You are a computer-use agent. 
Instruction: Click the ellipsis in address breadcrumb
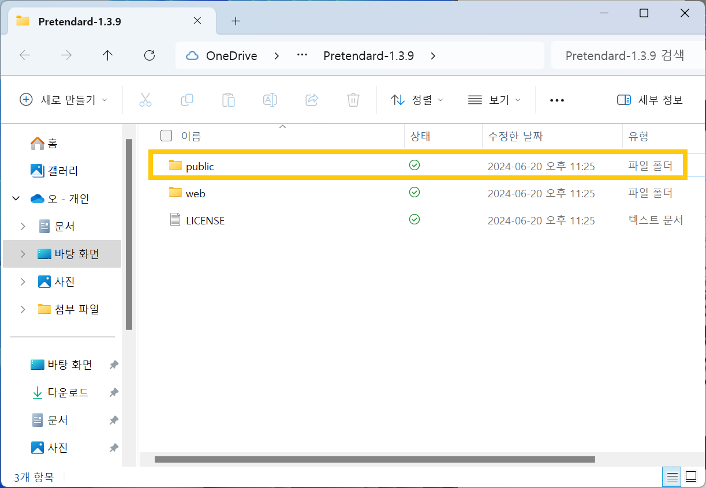click(302, 56)
